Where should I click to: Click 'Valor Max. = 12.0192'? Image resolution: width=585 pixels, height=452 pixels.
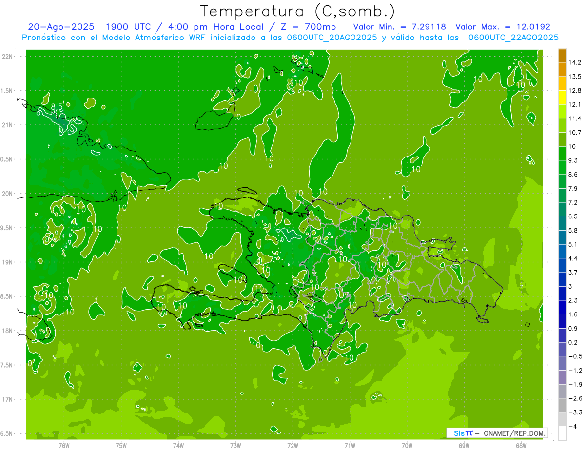[x=503, y=27]
